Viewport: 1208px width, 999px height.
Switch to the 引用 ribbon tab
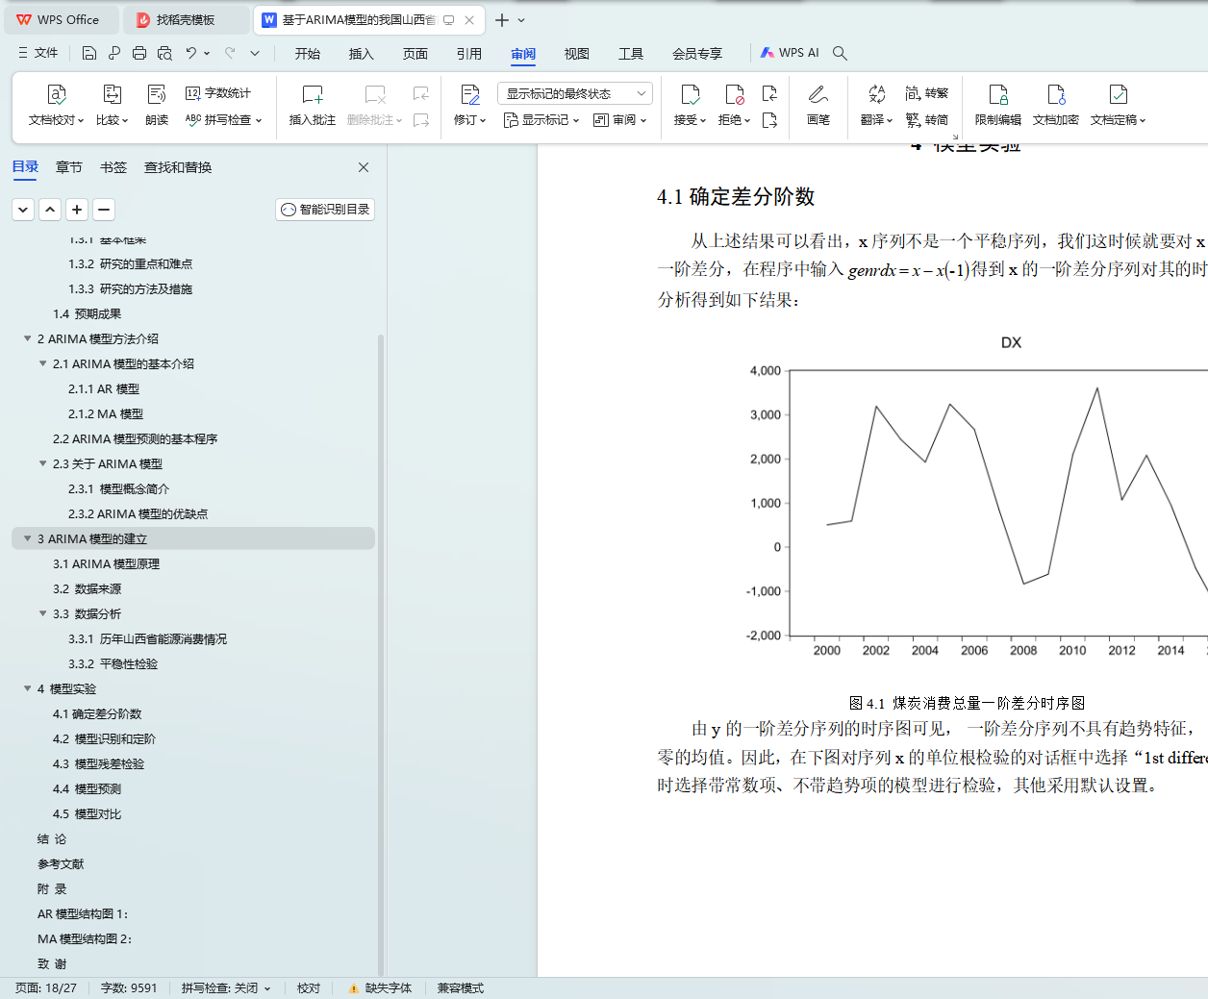click(469, 54)
